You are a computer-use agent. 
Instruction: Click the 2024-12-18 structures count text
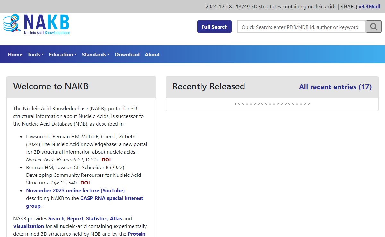point(271,6)
